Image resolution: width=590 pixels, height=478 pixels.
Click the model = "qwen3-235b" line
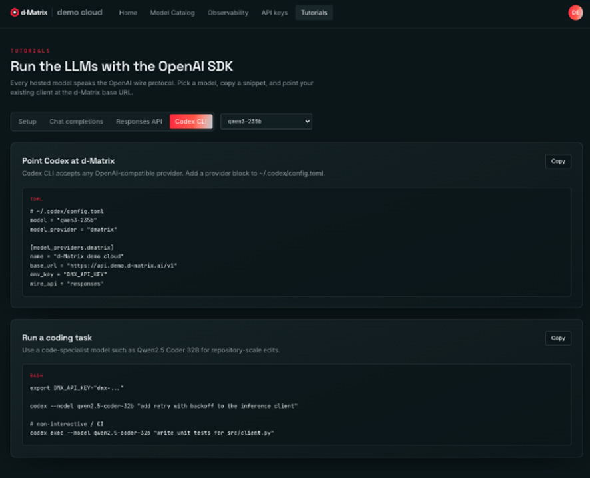(63, 220)
